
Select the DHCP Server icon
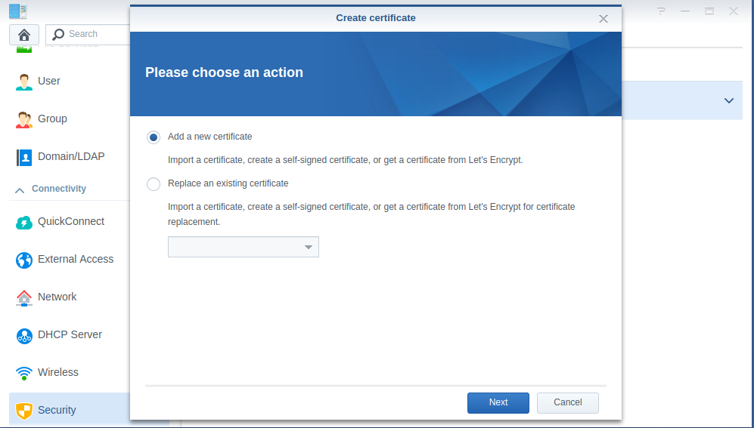[x=23, y=335]
